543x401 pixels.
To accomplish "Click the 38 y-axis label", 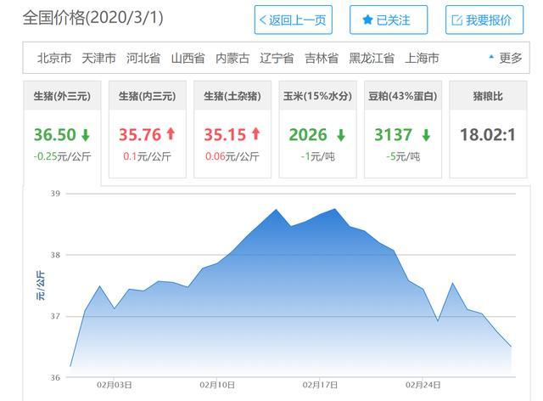I will click(x=55, y=255).
